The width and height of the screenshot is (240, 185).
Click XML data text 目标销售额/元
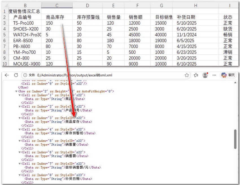(77, 168)
